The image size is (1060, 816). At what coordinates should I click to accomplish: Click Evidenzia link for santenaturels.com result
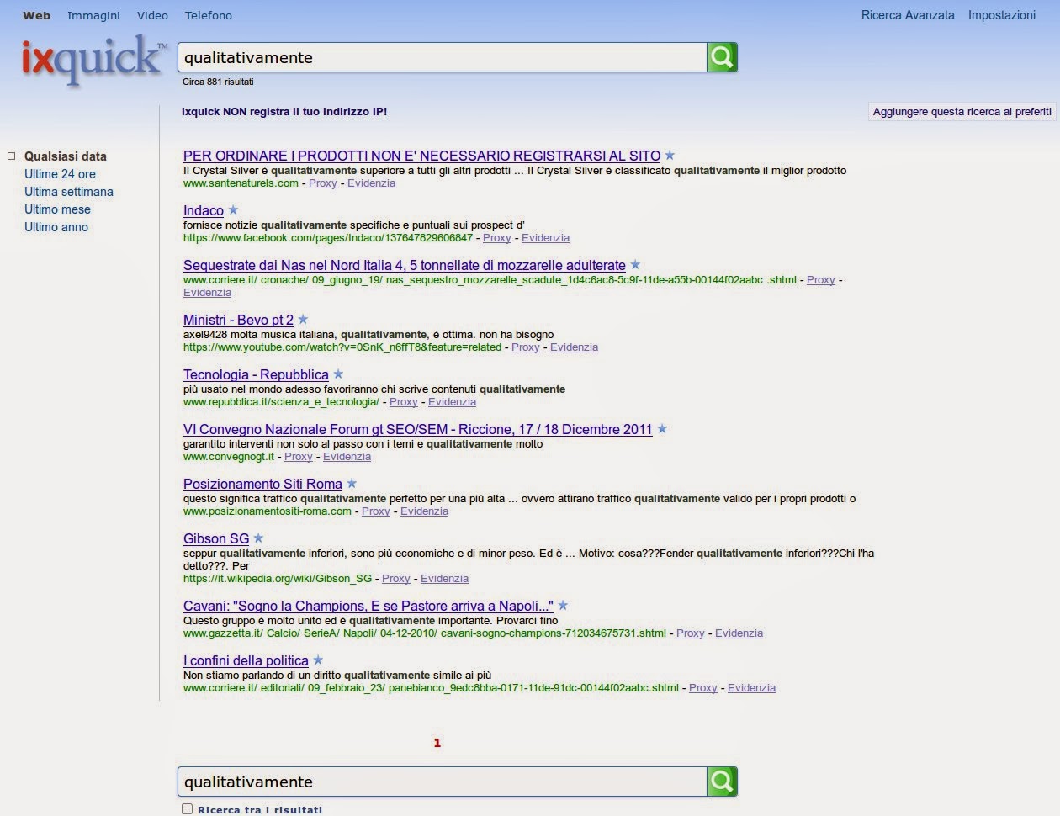coord(371,183)
